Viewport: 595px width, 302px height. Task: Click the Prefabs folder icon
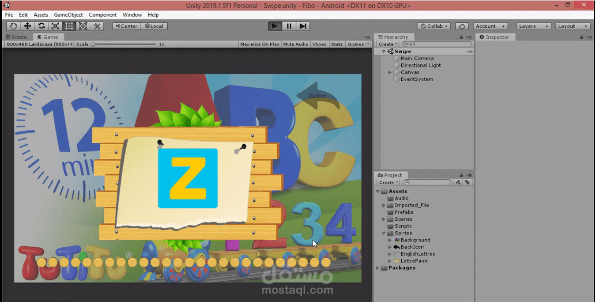click(x=391, y=212)
